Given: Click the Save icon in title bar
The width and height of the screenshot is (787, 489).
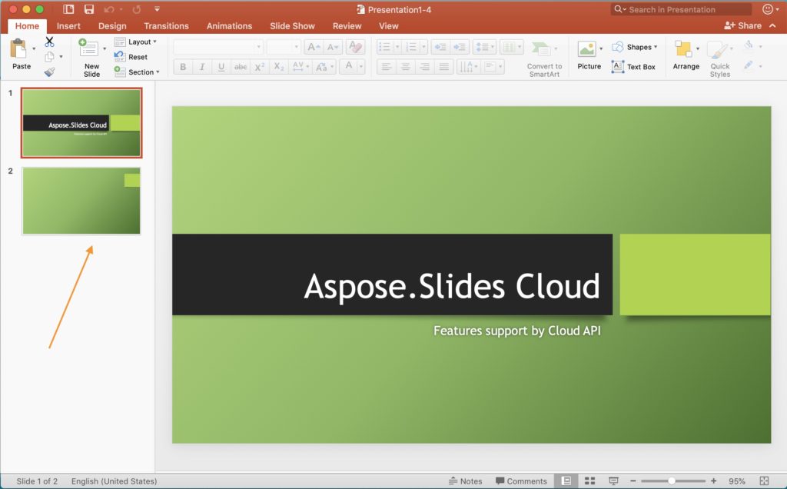Looking at the screenshot, I should click(x=89, y=9).
